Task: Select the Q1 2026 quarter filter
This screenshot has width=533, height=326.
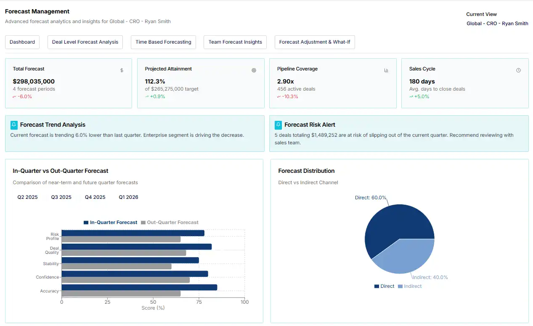Action: (x=128, y=197)
